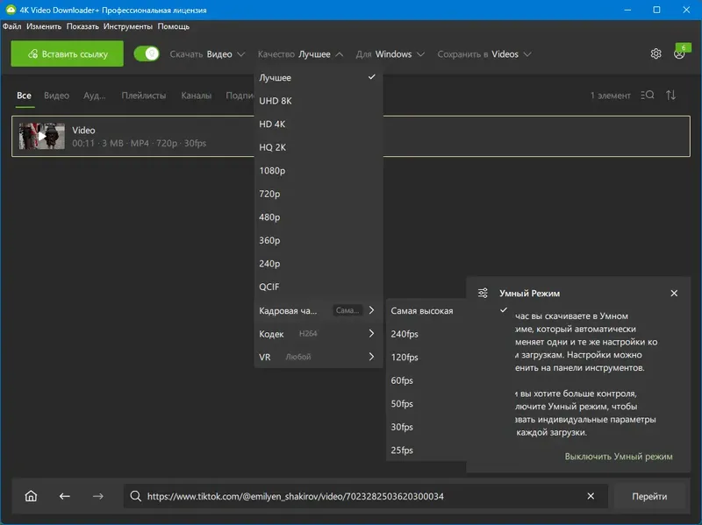Click Вставить ссылку button
Image resolution: width=702 pixels, height=525 pixels.
click(x=68, y=53)
